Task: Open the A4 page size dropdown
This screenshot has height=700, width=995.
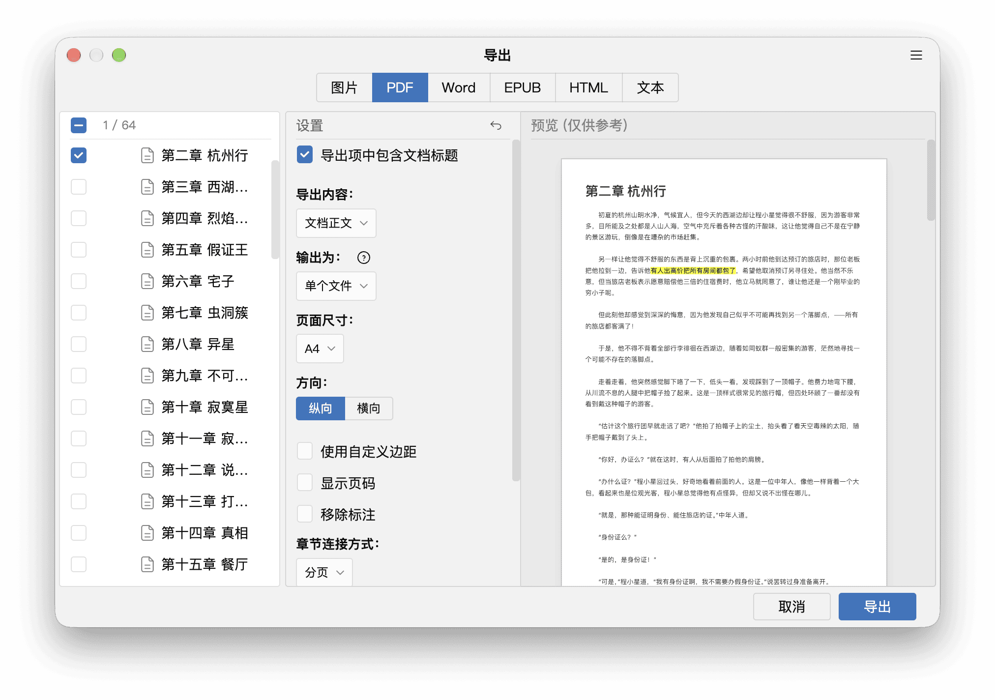Action: coord(320,349)
